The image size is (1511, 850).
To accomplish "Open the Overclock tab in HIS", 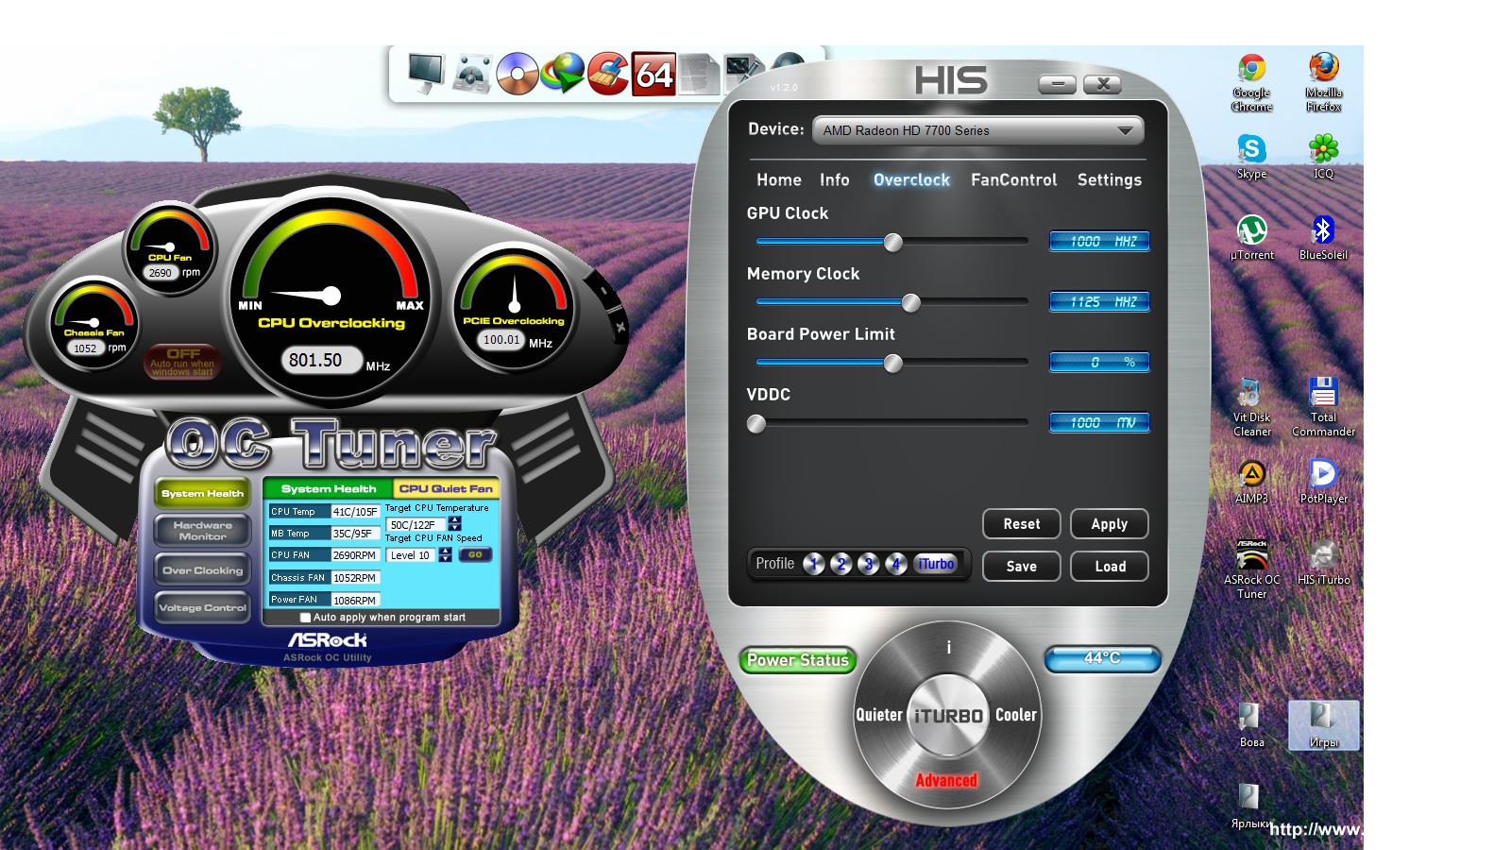I will (911, 179).
